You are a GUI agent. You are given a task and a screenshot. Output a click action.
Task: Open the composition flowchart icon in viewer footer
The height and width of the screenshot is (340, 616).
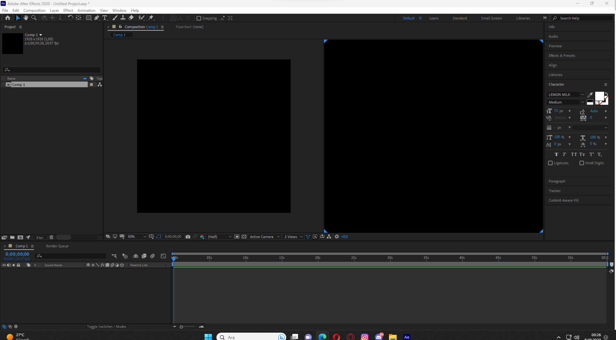tap(329, 237)
